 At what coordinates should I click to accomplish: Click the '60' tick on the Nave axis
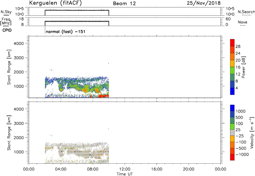pos(228,19)
